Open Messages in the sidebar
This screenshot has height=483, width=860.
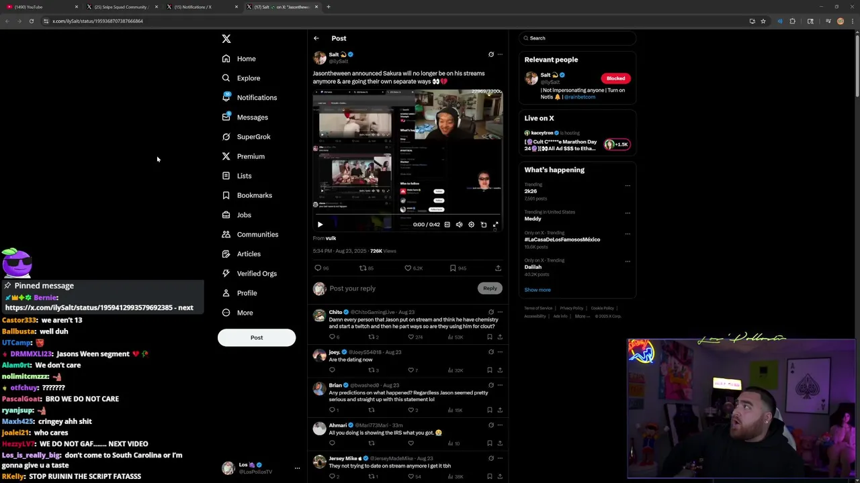coord(245,117)
